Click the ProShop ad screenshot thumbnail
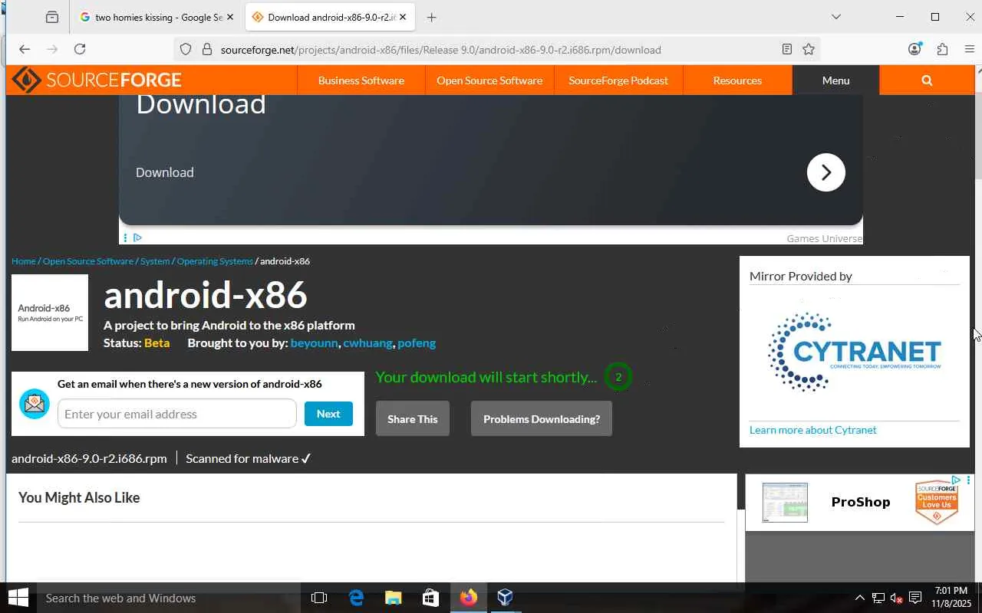This screenshot has height=613, width=982. point(785,502)
